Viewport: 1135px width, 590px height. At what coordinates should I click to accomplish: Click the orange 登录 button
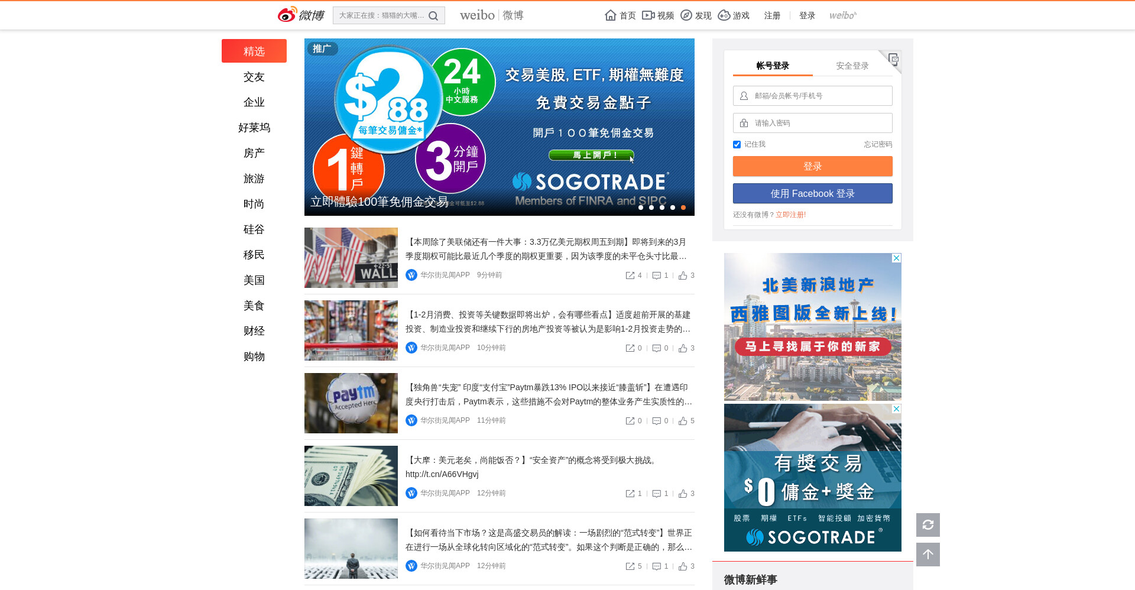click(813, 166)
